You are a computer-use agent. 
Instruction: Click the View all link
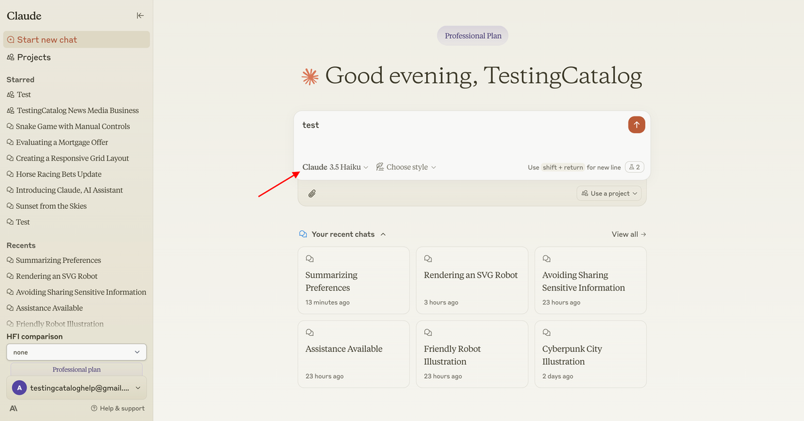pos(628,234)
